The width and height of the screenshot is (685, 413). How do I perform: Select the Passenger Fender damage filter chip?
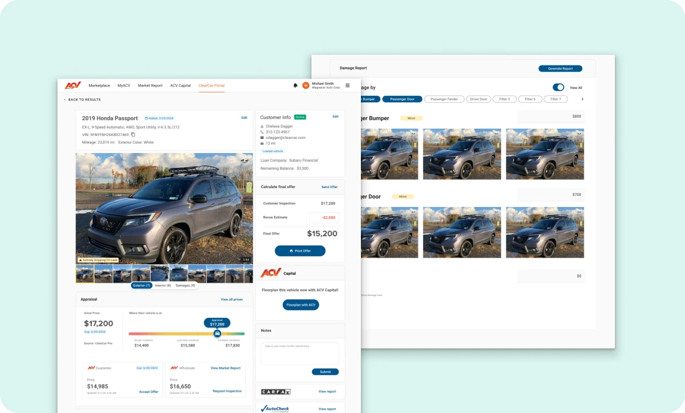click(444, 99)
